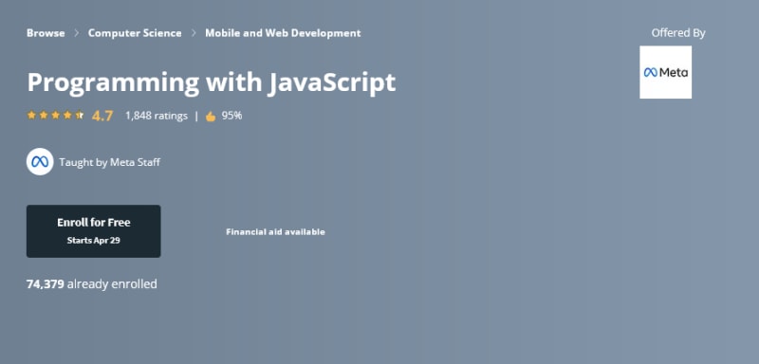
Task: Open the Financial aid available link
Action: tap(275, 232)
